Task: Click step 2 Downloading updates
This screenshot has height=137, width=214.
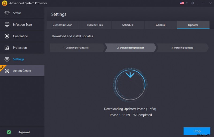Action: [x=131, y=47]
